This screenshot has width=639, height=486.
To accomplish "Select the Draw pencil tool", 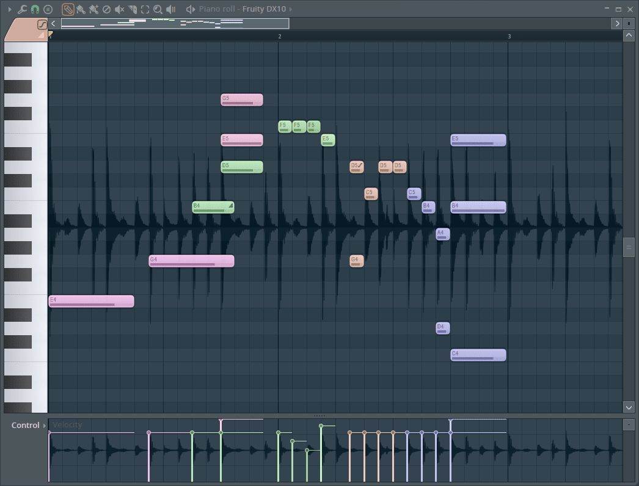I will (67, 9).
